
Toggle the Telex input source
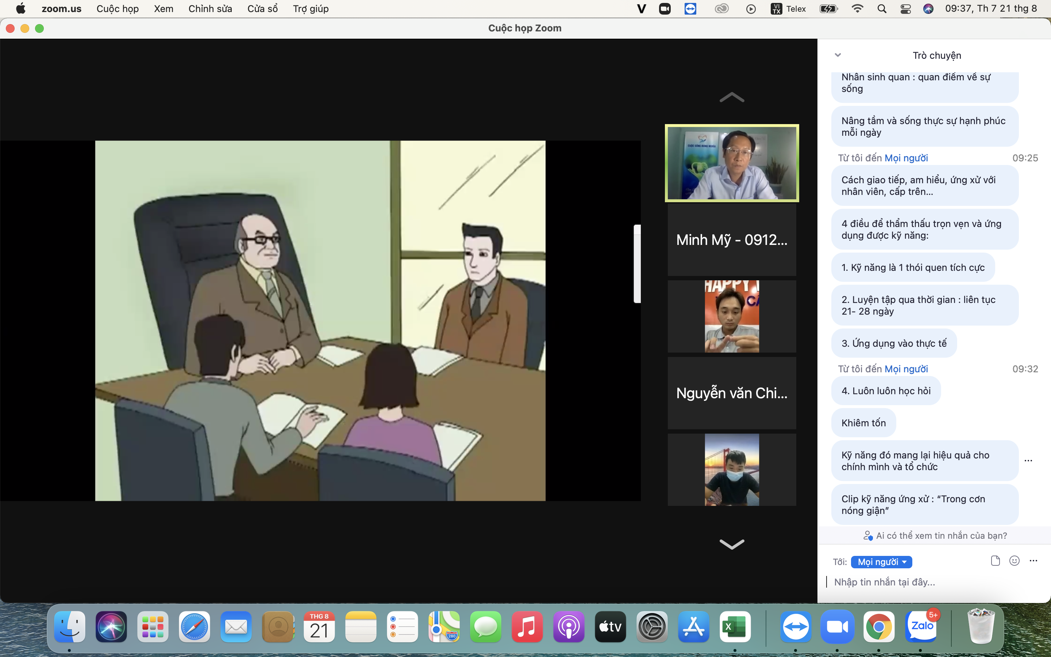[788, 9]
